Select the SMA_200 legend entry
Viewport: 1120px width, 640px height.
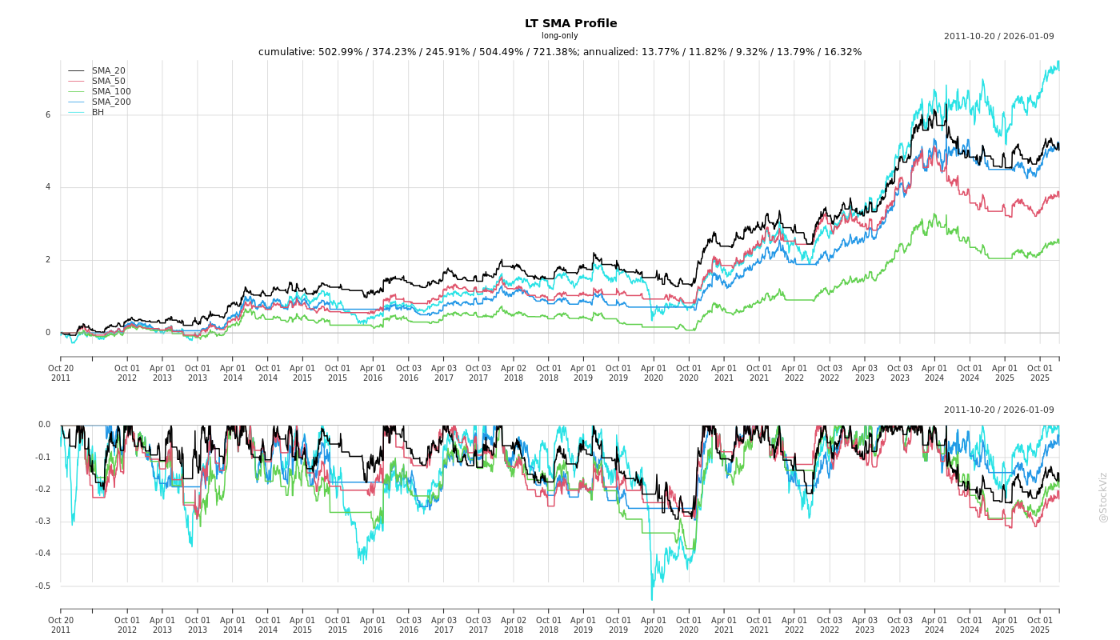pyautogui.click(x=111, y=102)
